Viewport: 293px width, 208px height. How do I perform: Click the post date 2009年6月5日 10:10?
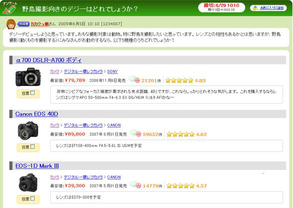click(x=78, y=24)
